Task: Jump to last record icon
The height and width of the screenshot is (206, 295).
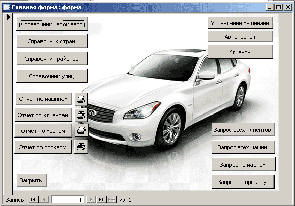Action: coord(101,200)
